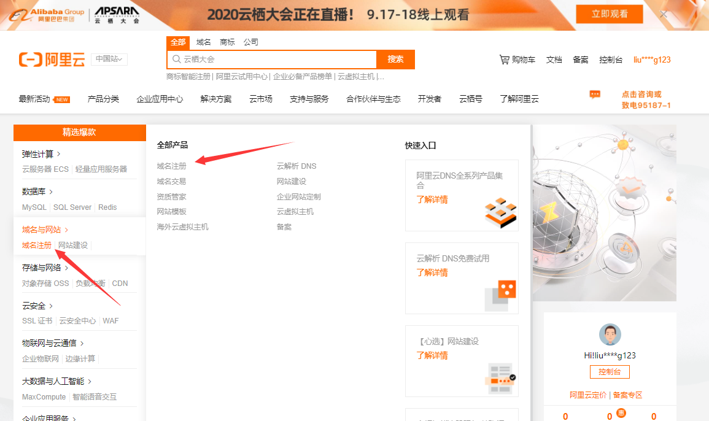Open the 产品分类 navigation menu
Viewport: 709px width, 421px height.
tap(103, 98)
